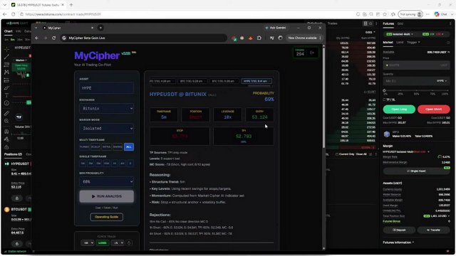Image resolution: width=456 pixels, height=256 pixels.
Task: Refresh the Bitunix browser page
Action: point(13,14)
